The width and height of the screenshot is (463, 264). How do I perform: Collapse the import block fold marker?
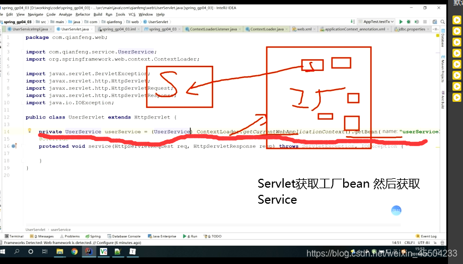click(22, 52)
